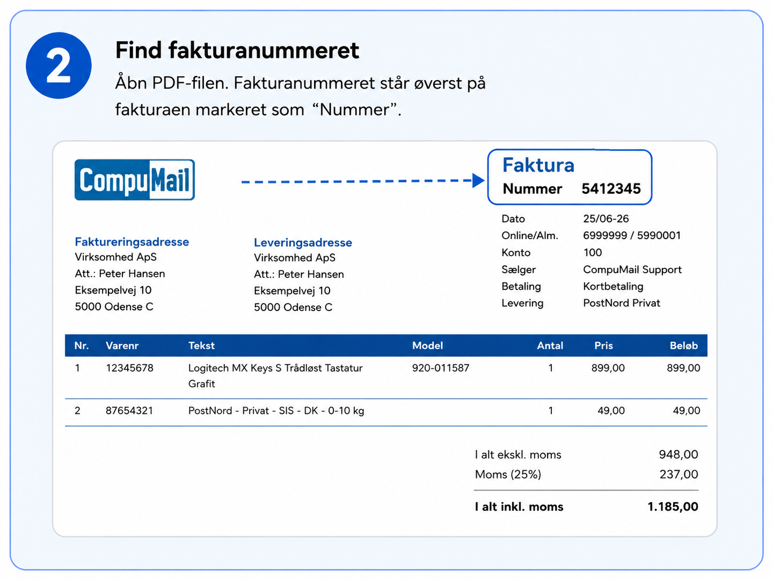Select the subtotal 948,00

(x=678, y=455)
